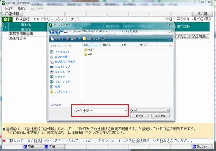216x151 pixels.
Task: Open the 整理 organize menu
Action: coord(57,39)
